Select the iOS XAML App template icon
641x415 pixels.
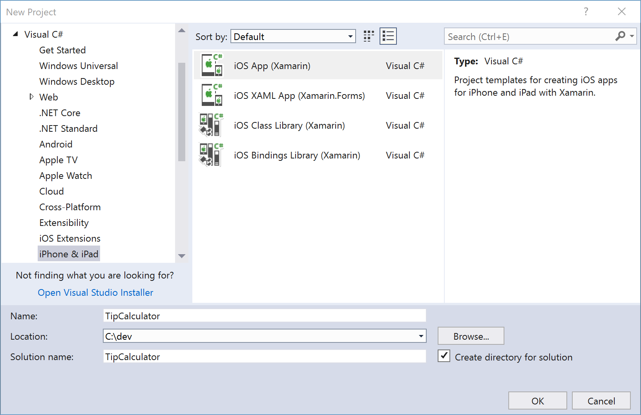pyautogui.click(x=212, y=95)
